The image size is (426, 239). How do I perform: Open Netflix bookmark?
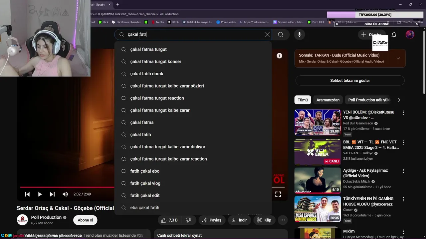(157, 22)
